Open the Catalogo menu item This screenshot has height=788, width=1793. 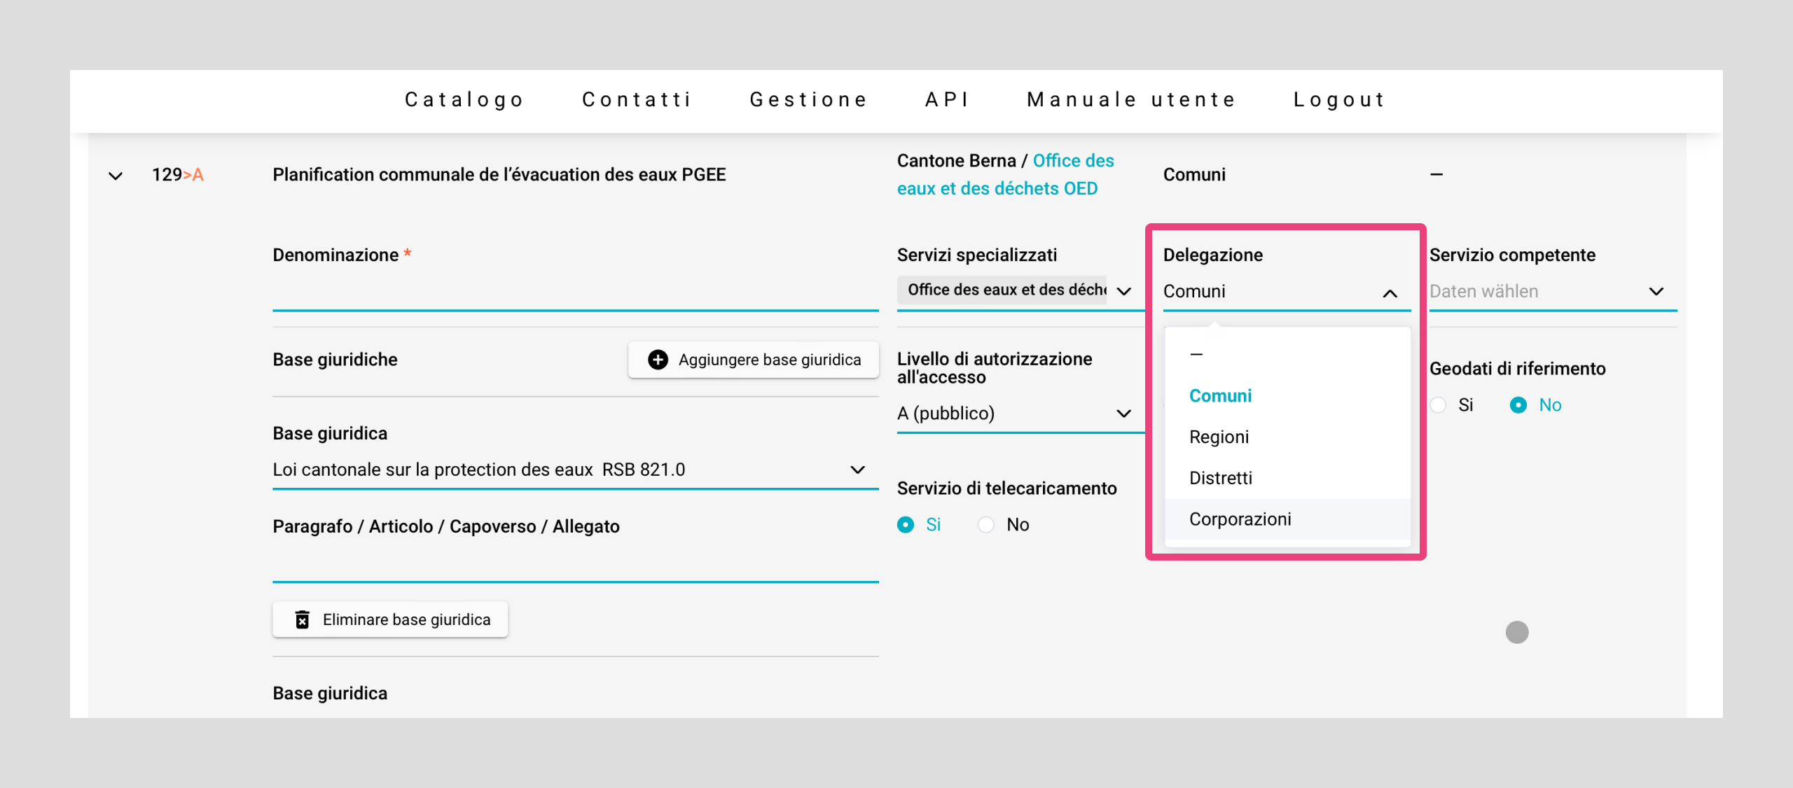(464, 99)
